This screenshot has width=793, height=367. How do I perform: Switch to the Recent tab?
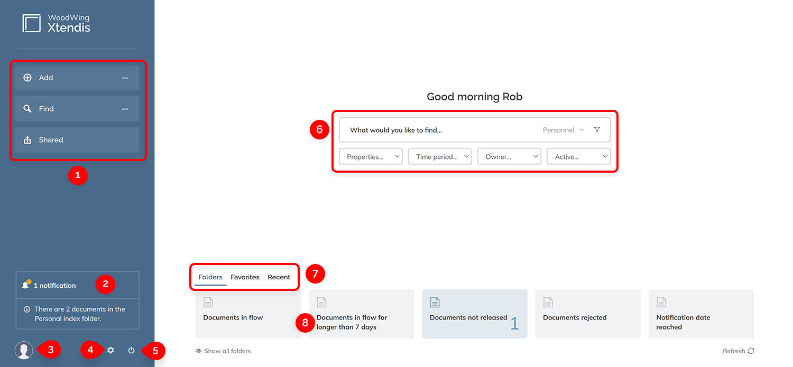(279, 277)
